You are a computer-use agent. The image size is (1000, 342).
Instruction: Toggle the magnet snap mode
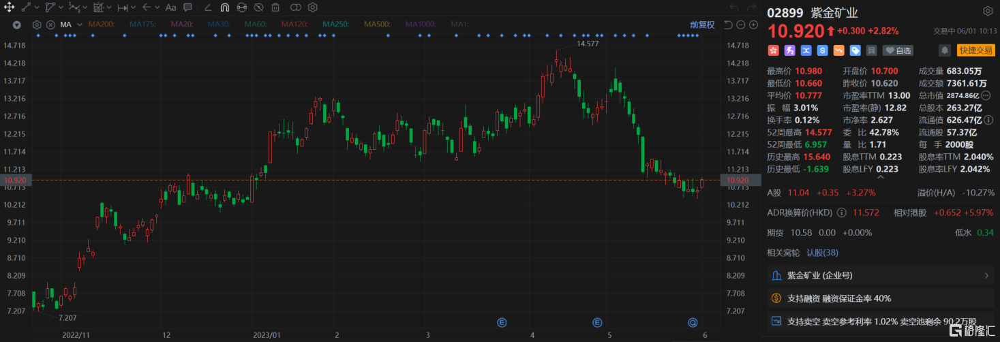[225, 7]
